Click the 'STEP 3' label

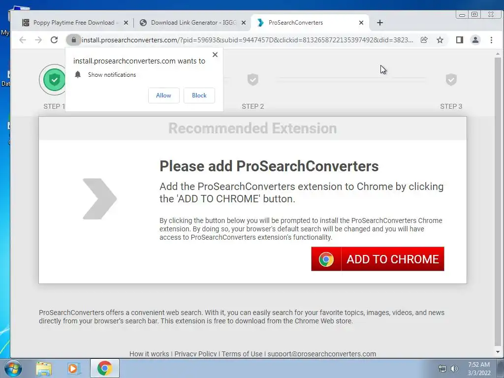click(451, 106)
